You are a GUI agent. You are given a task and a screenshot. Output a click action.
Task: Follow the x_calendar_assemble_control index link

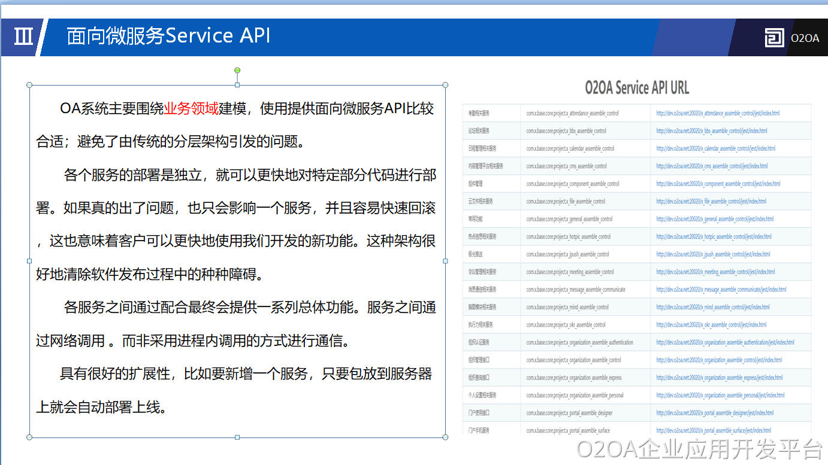click(715, 148)
